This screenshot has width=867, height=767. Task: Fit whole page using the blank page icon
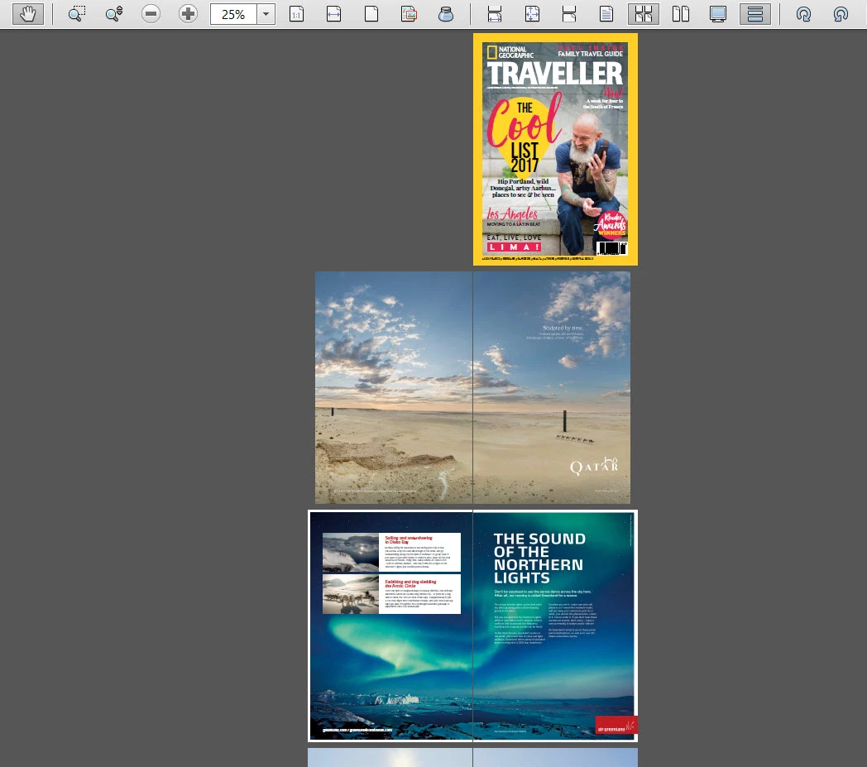[x=371, y=14]
